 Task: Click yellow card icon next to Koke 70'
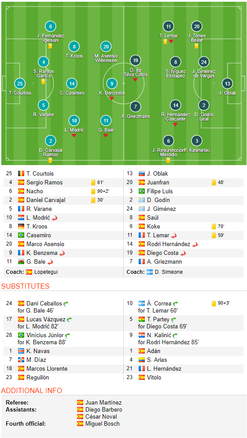(x=214, y=226)
